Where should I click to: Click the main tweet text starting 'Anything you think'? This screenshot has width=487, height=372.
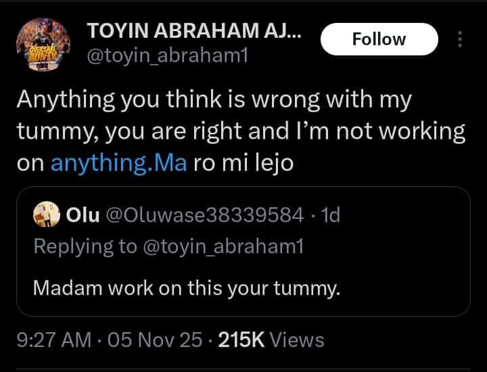click(x=214, y=100)
